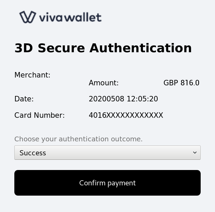The image size is (215, 212).
Task: Click the 'Card Number:' label
Action: (40, 115)
